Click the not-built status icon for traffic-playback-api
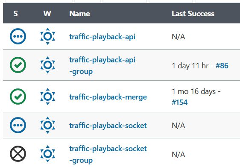The height and width of the screenshot is (167, 240). tap(18, 36)
